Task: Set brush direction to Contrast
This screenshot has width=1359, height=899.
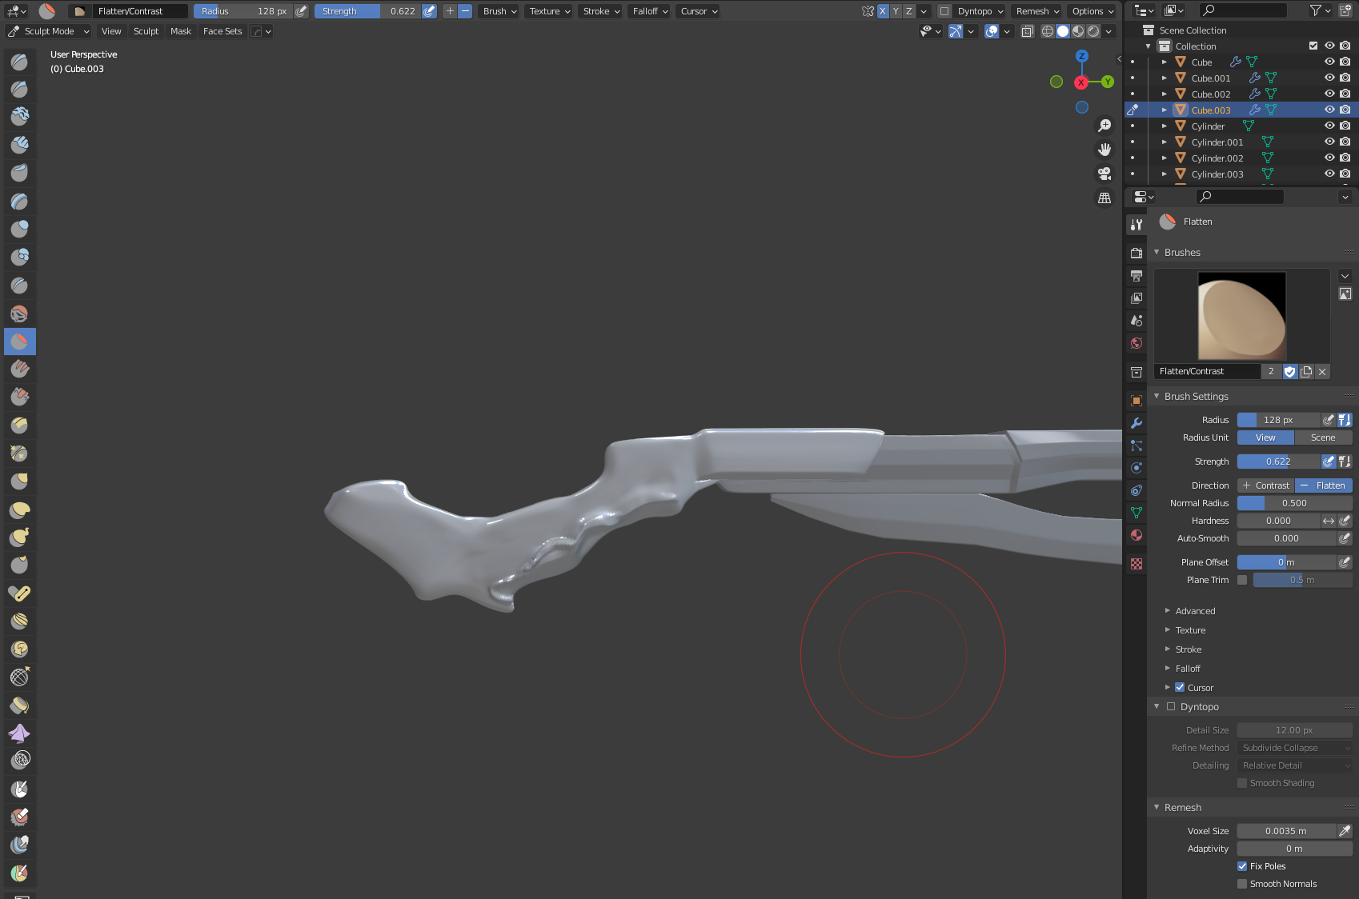Action: pos(1265,485)
